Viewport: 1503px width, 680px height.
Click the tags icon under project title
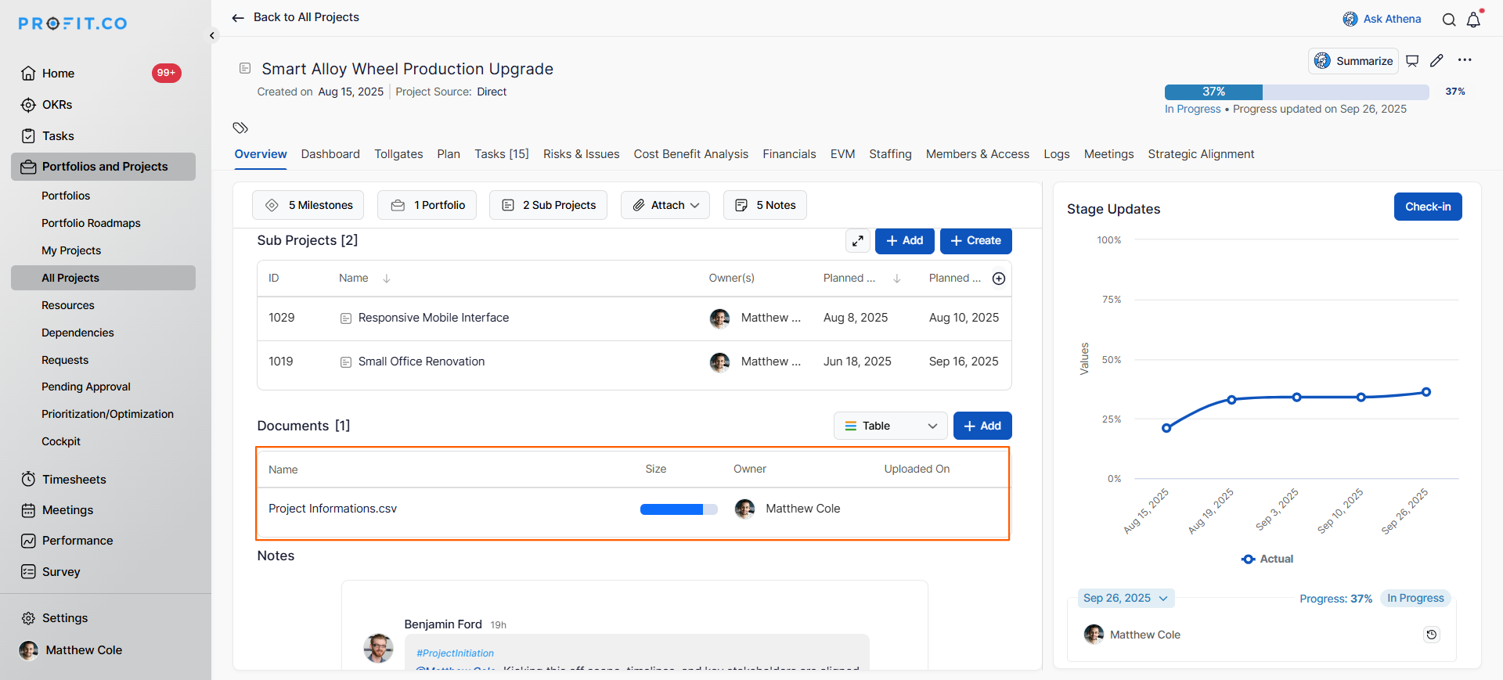240,128
